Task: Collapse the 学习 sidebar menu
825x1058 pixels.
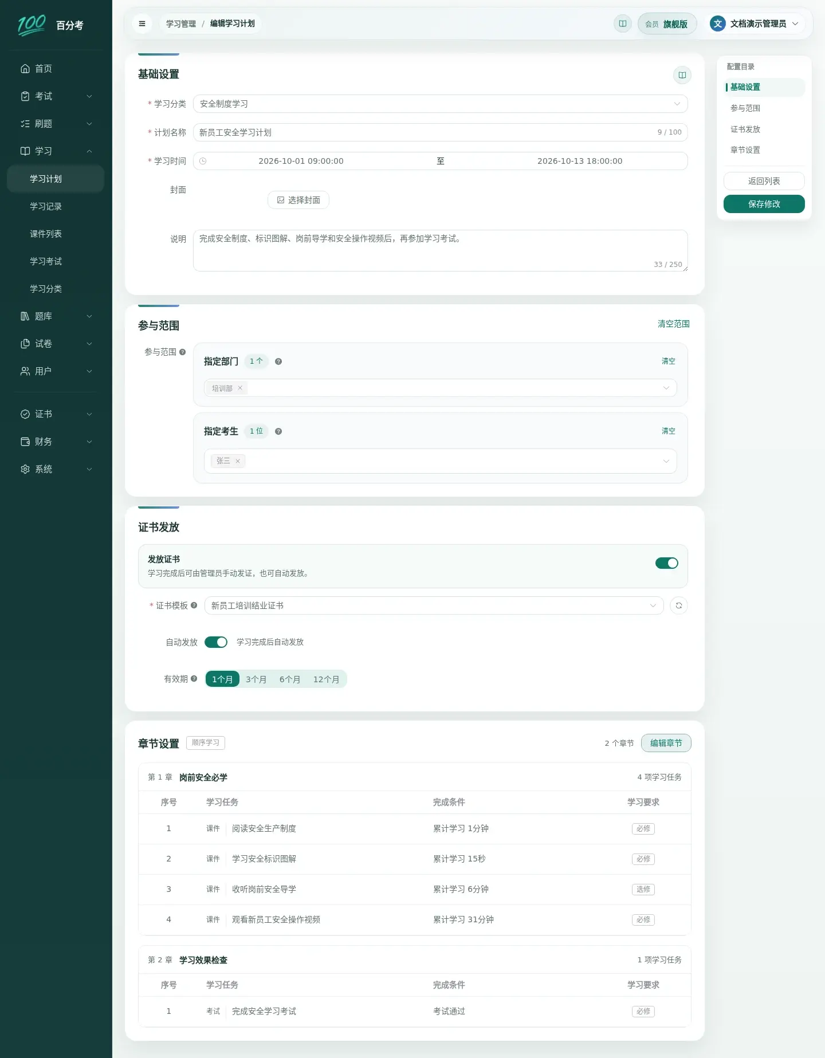Action: (56, 151)
